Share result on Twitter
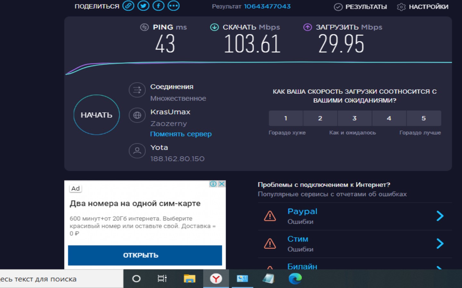462x288 pixels. pos(143,6)
